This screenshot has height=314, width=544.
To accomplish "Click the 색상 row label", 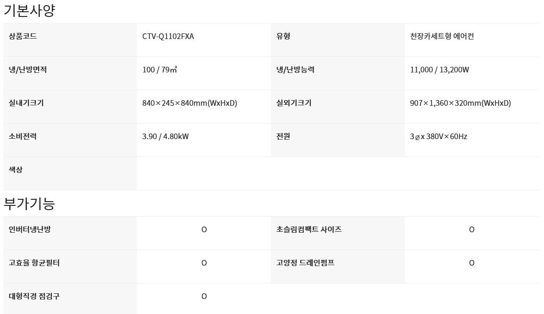I will pos(16,170).
